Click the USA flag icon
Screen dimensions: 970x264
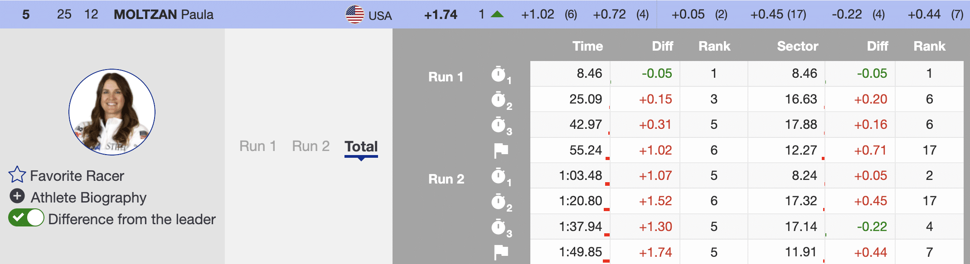click(x=354, y=14)
